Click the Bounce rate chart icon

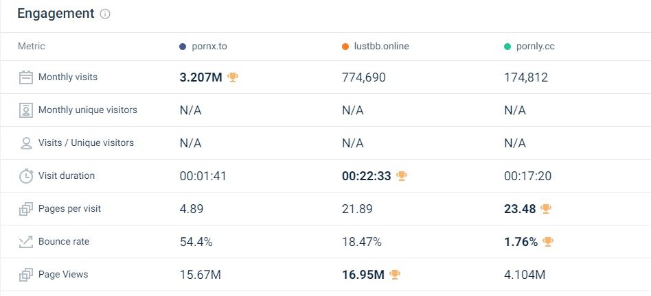[25, 242]
